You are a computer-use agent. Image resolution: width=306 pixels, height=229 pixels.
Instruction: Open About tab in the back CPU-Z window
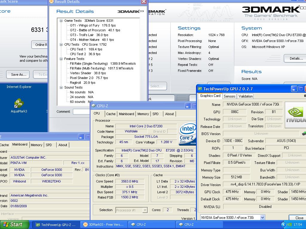tap(63, 145)
